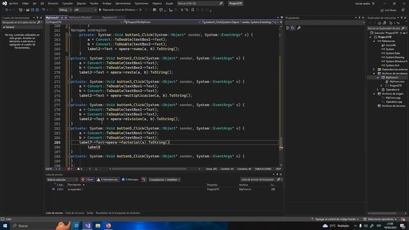Click the Windows Start button
Screen dimensions: 409x230
point(5,226)
